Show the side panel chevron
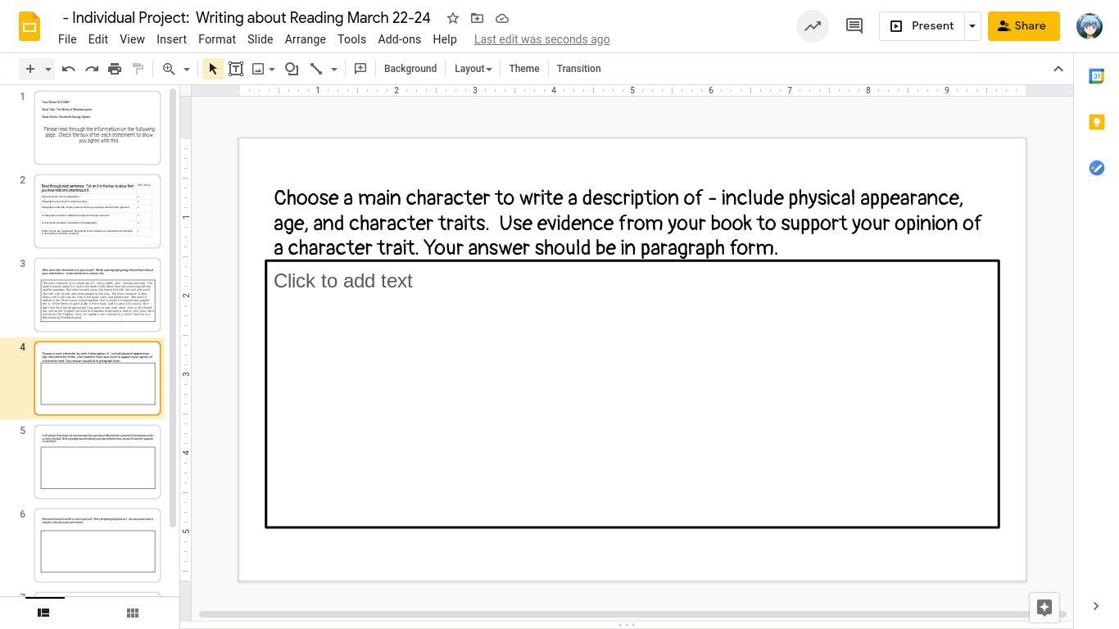This screenshot has width=1119, height=629. click(1096, 607)
